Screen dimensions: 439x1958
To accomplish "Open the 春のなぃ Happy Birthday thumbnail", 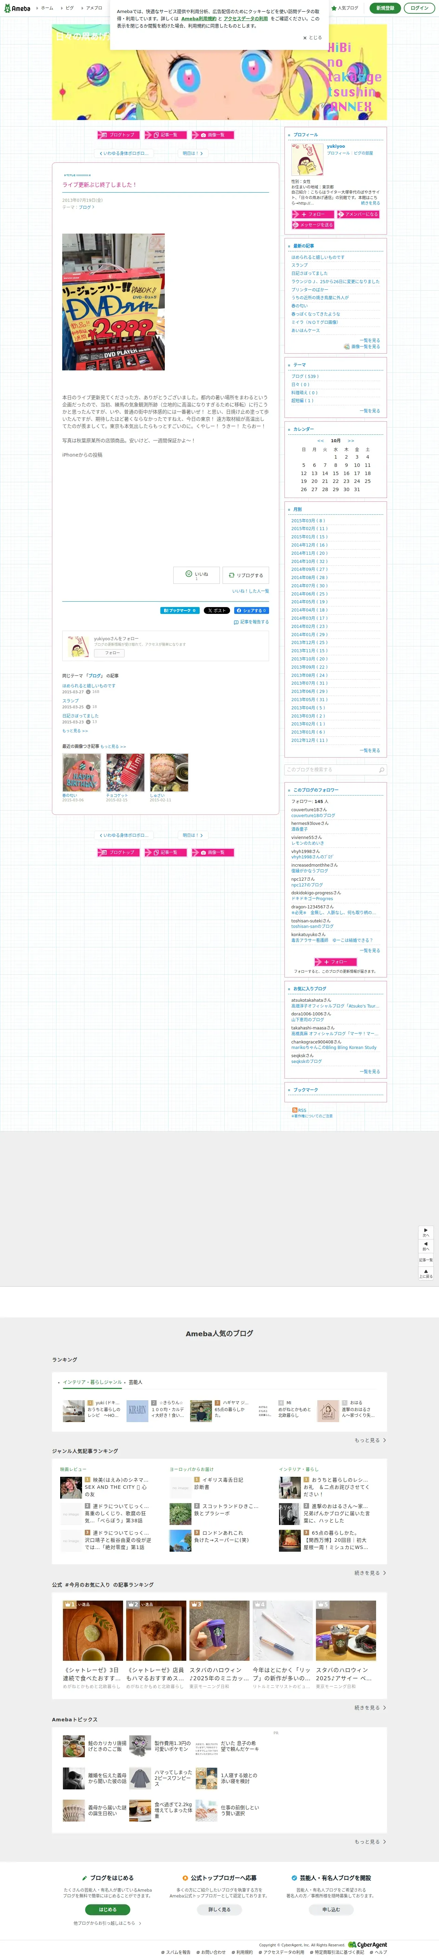I will 81,772.
